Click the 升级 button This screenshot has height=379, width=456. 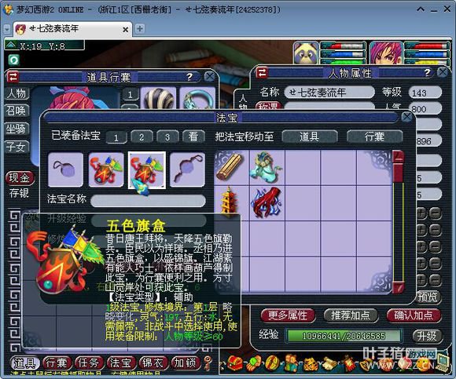point(427,336)
